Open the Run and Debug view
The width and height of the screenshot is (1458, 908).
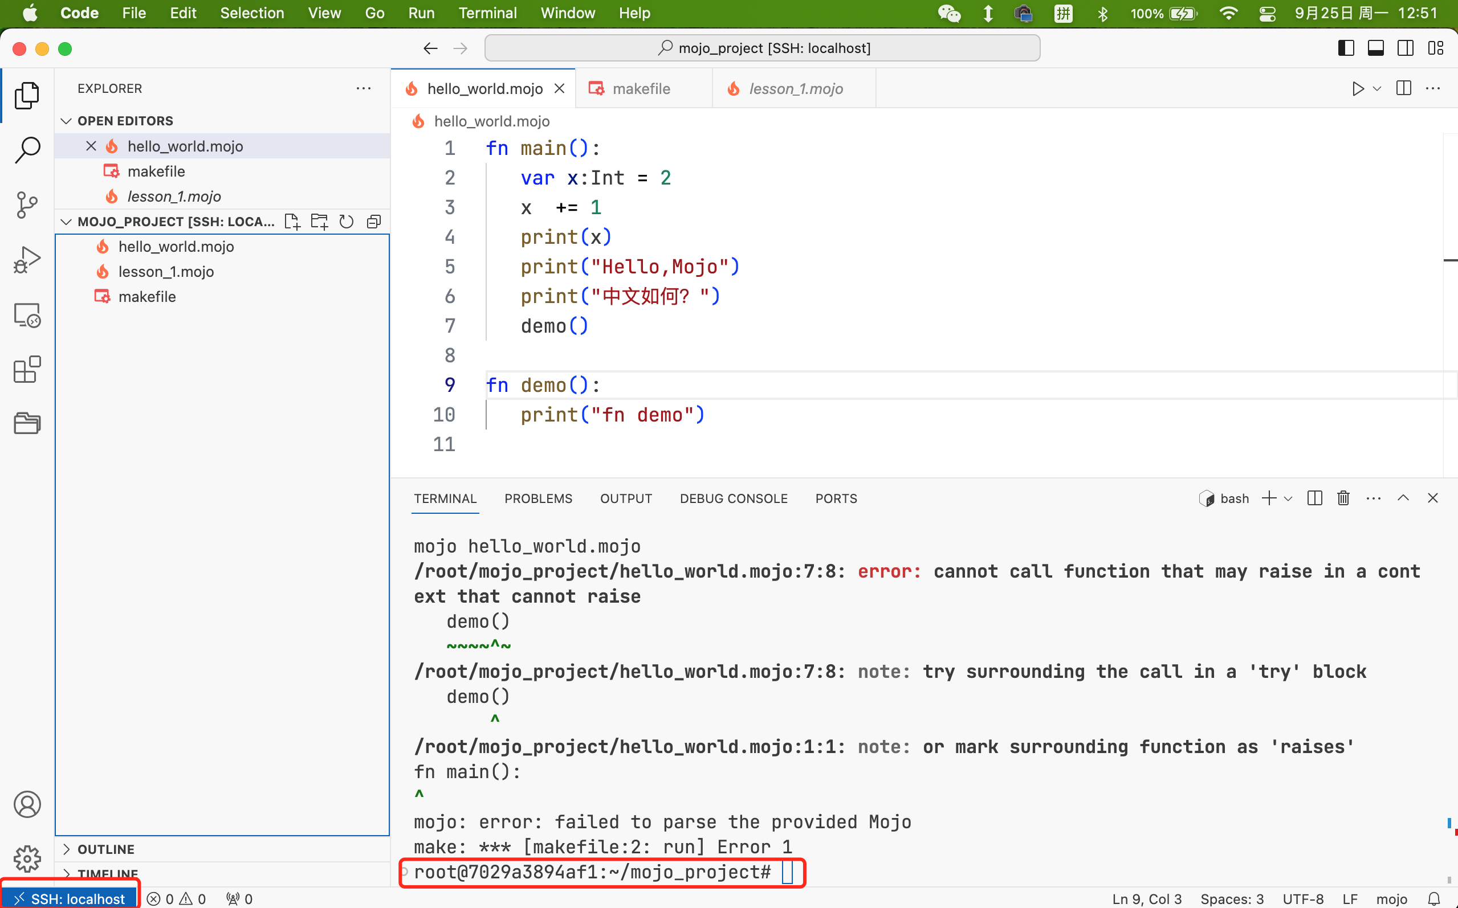coord(27,259)
